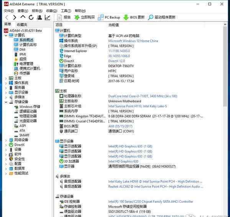Screen dimensions: 230x217
Task: Click BIOS 更新 toolbar button
Action: (x=134, y=17)
